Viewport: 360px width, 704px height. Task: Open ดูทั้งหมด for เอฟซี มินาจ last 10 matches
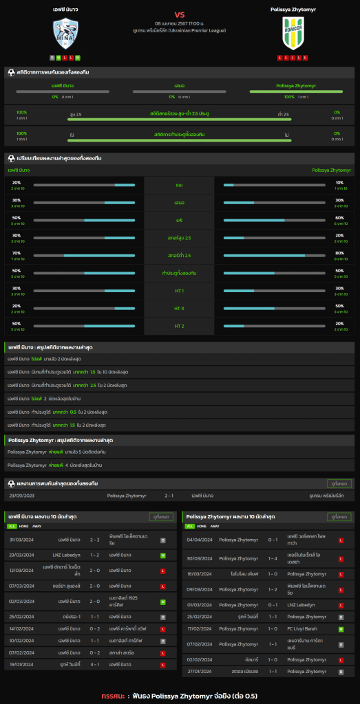(161, 517)
